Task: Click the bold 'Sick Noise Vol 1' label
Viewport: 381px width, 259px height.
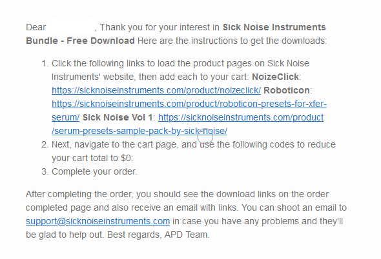Action: click(118, 118)
